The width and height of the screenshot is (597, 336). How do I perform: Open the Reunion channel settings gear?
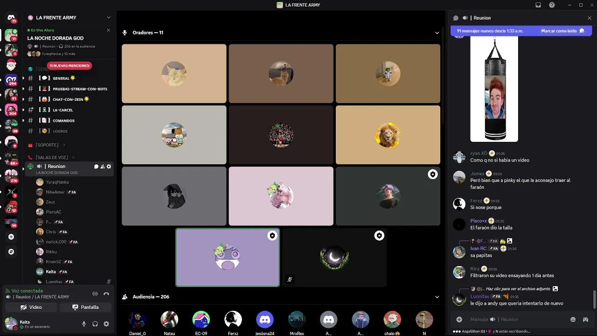pyautogui.click(x=109, y=167)
